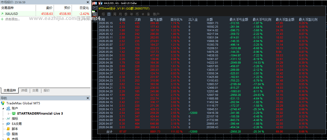This screenshot has height=140, width=327.
Task: Select the XAUUSD row in Market Watch
Action: pyautogui.click(x=45, y=14)
